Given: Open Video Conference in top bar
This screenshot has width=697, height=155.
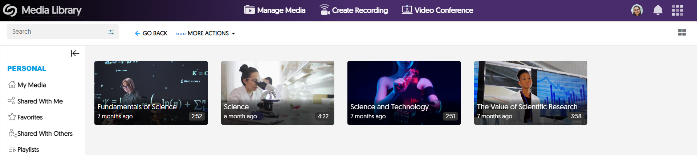Looking at the screenshot, I should (x=437, y=10).
